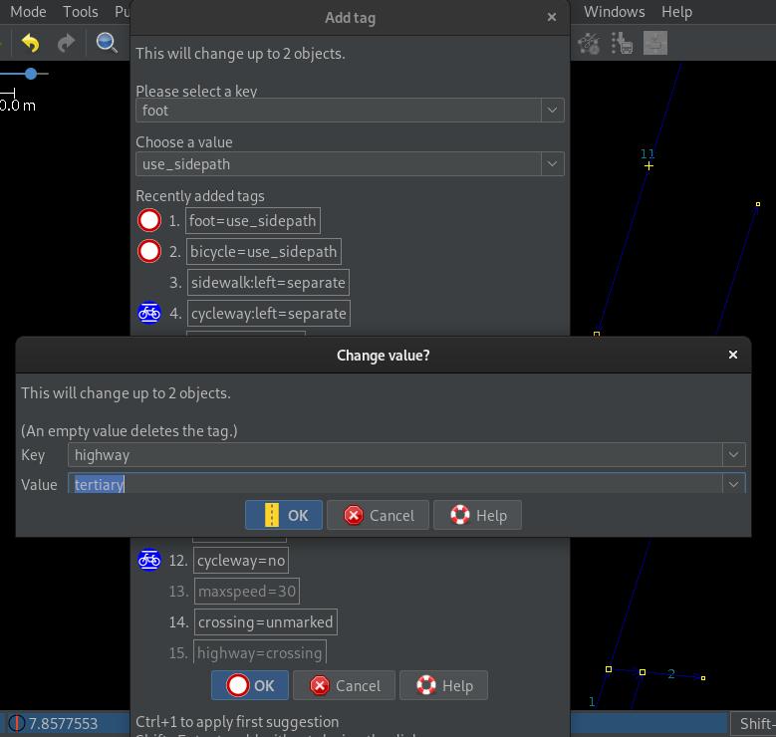Image resolution: width=776 pixels, height=737 pixels.
Task: Open Help in the Change value dialog
Action: [x=477, y=515]
